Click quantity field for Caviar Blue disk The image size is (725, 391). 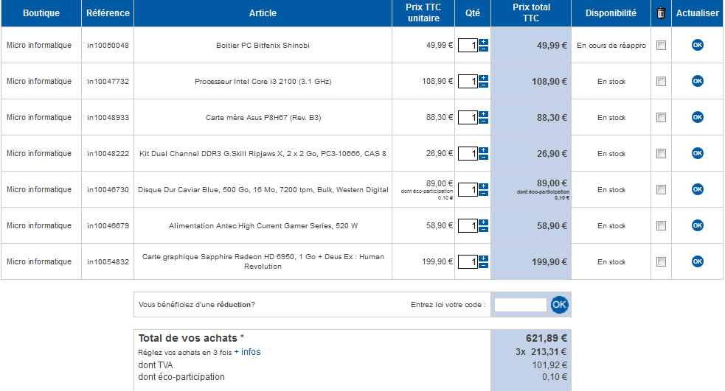pos(468,190)
